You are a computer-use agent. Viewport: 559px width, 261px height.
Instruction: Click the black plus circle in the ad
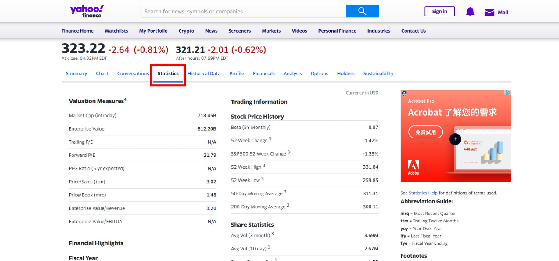tap(455, 139)
